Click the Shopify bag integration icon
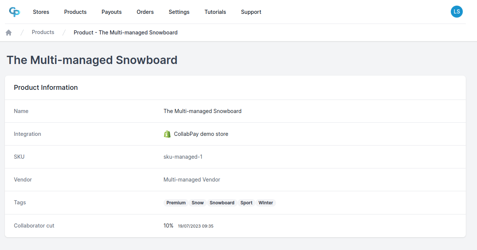Screen dimensions: 477x250 pyautogui.click(x=167, y=134)
